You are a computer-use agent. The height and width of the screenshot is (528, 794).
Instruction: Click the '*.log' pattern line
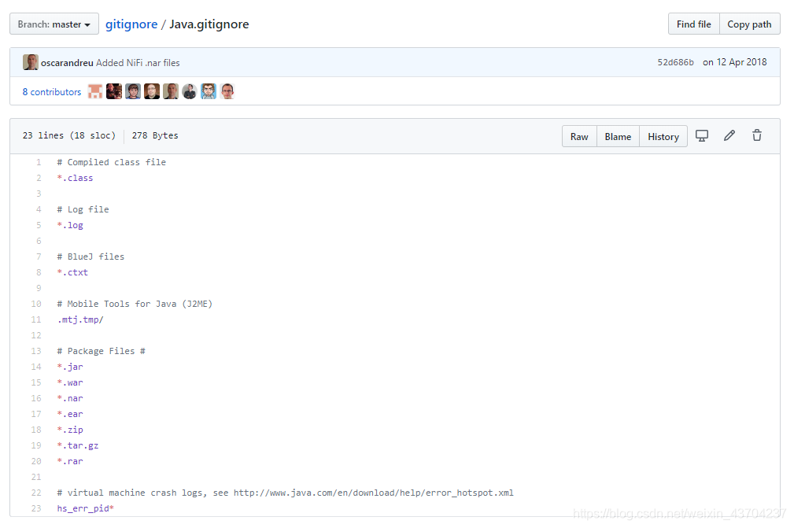click(70, 225)
